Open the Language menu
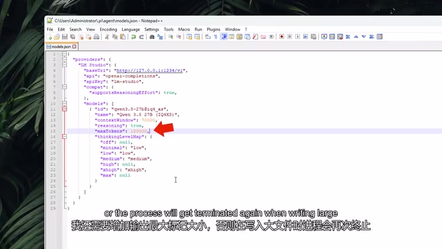 131,29
